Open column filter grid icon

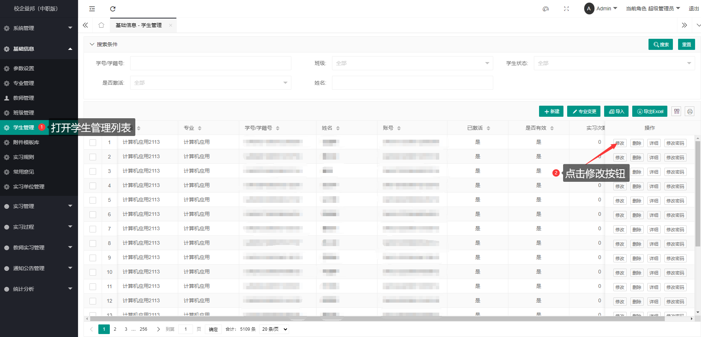point(677,112)
